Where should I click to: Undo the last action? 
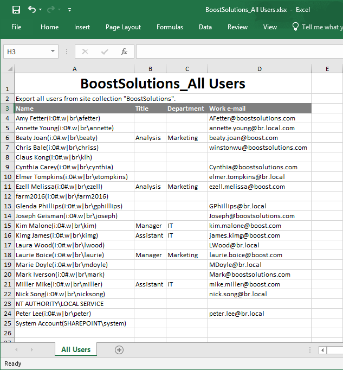[x=32, y=10]
